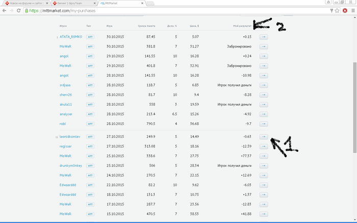
Task: Open arrow button for srdjaaa row
Action: click(x=264, y=85)
